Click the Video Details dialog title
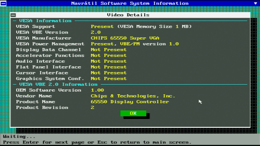Screen dimensions: 260x146 (128, 15)
